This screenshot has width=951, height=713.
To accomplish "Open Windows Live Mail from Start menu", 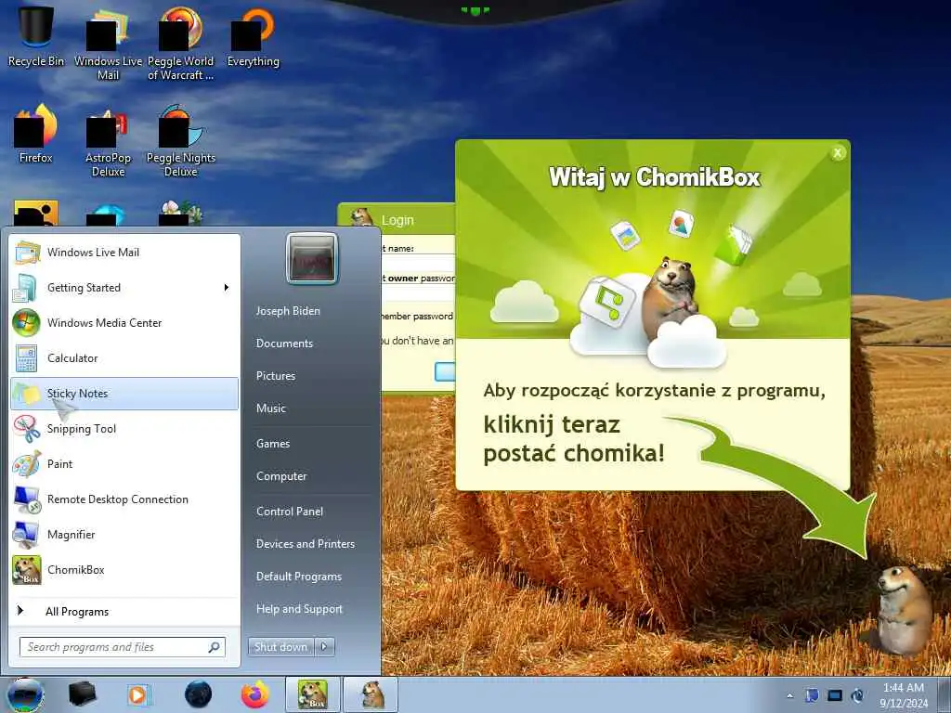I will tap(124, 253).
